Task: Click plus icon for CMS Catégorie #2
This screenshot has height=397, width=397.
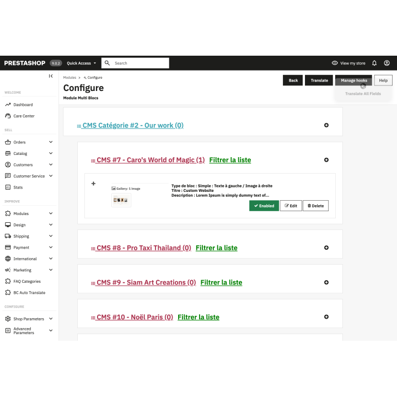Action: pos(326,125)
